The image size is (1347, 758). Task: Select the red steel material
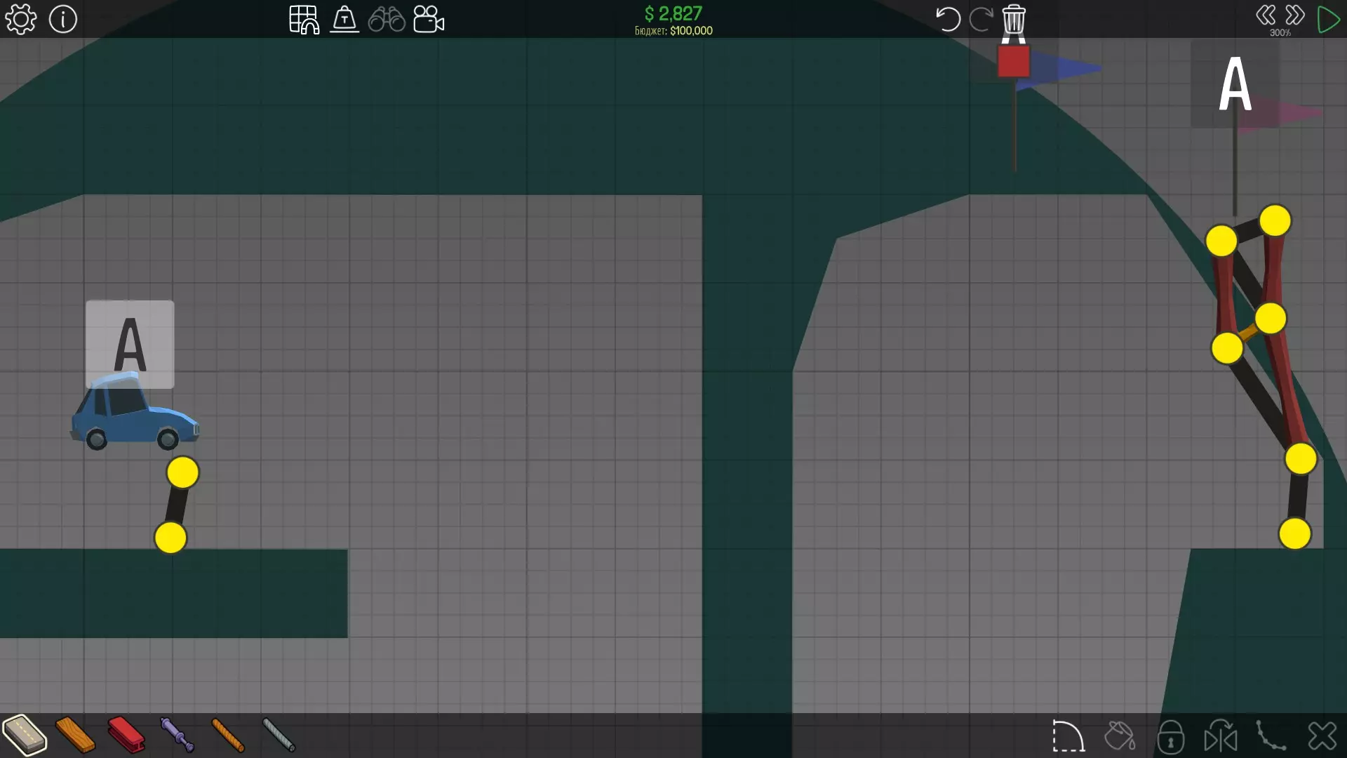tap(126, 735)
